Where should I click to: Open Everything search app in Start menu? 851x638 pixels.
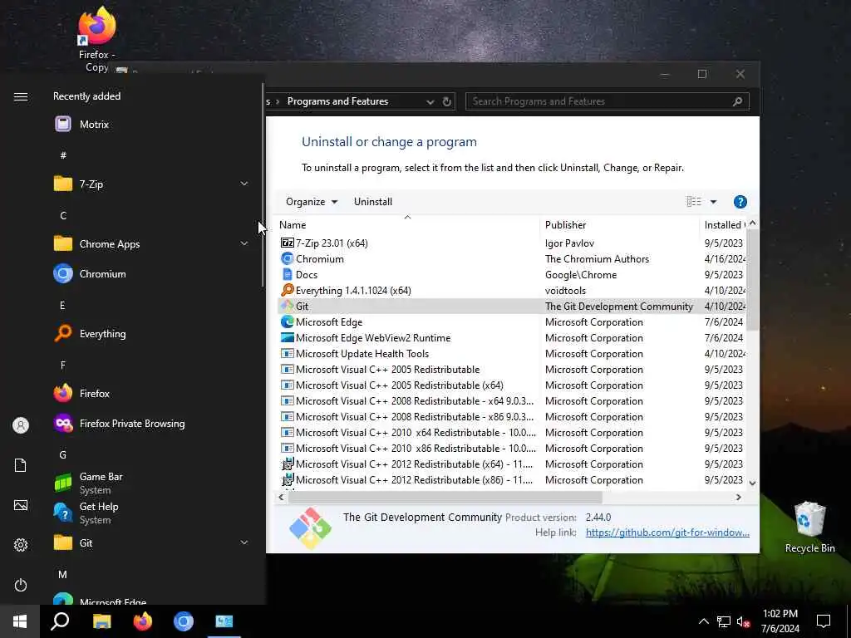(x=150, y=334)
